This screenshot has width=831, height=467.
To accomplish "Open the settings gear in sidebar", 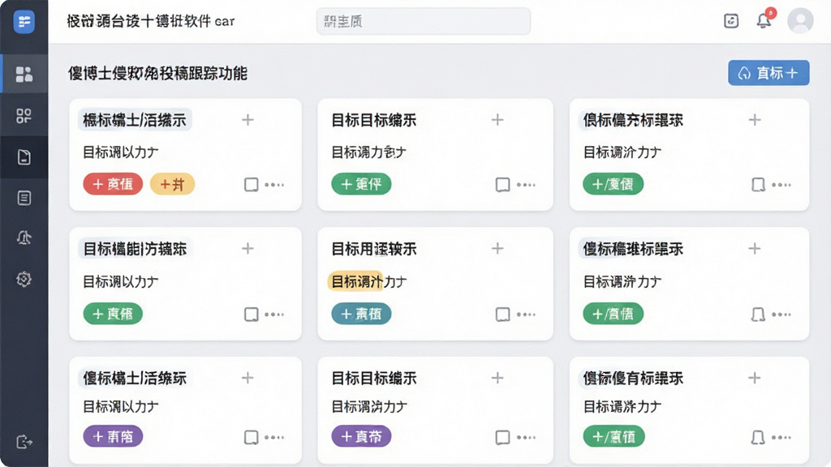I will 24,279.
